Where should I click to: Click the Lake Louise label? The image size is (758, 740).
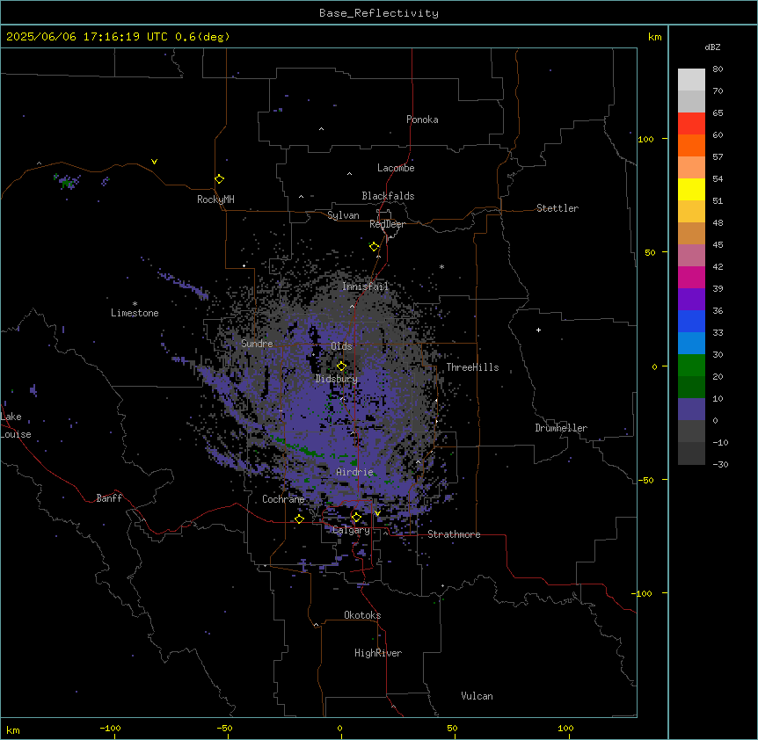(16, 425)
